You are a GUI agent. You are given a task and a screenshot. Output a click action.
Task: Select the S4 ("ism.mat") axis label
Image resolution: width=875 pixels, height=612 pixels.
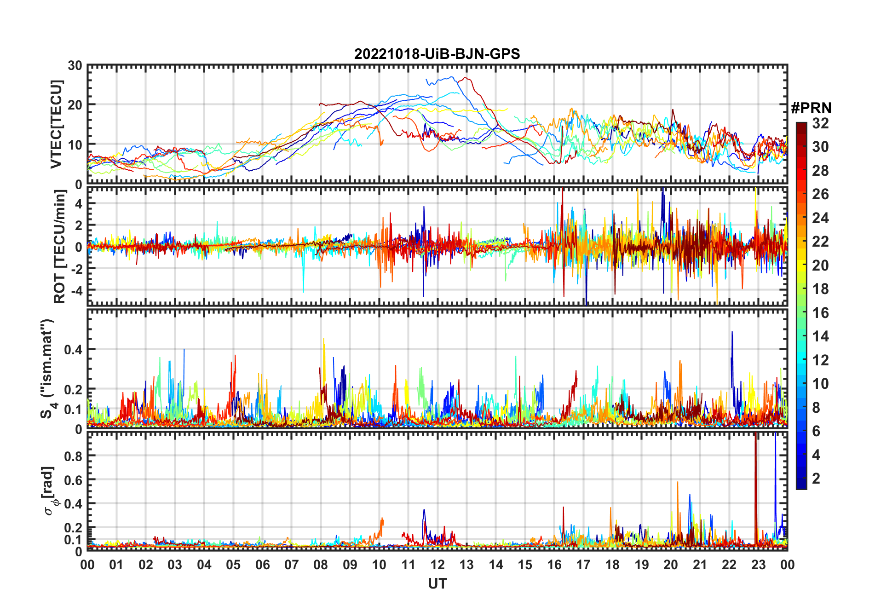tap(48, 369)
